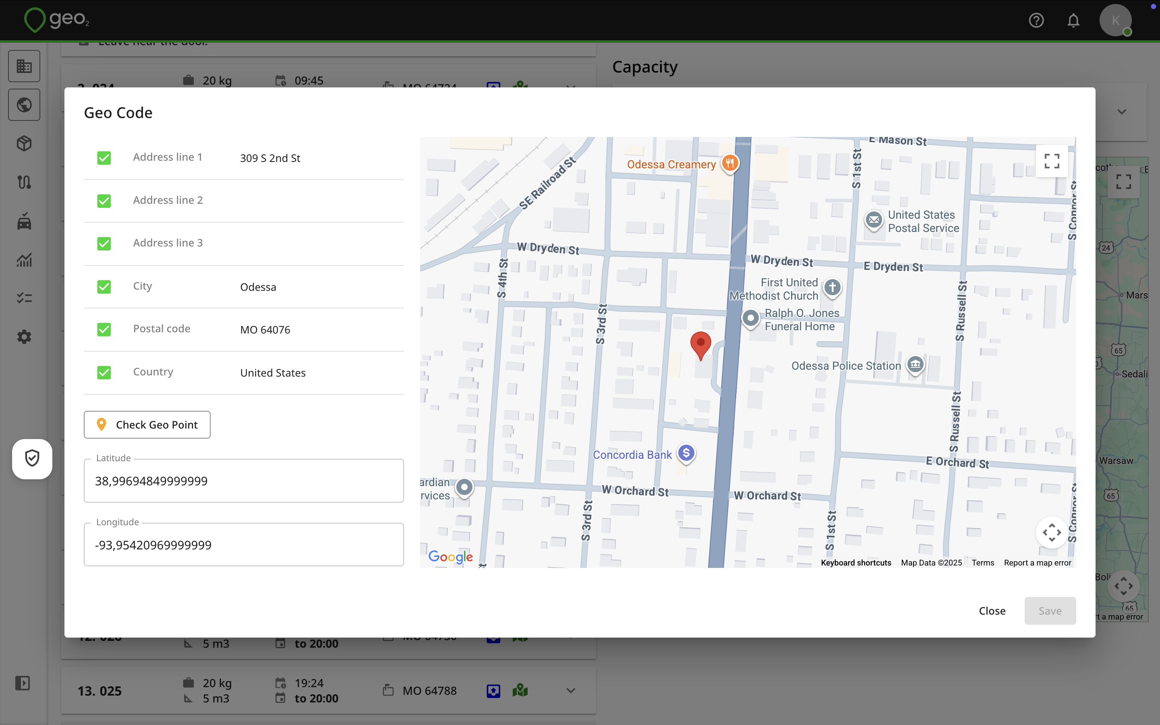This screenshot has height=725, width=1160.
Task: Click Odessa Creamery restaurant marker
Action: [729, 164]
